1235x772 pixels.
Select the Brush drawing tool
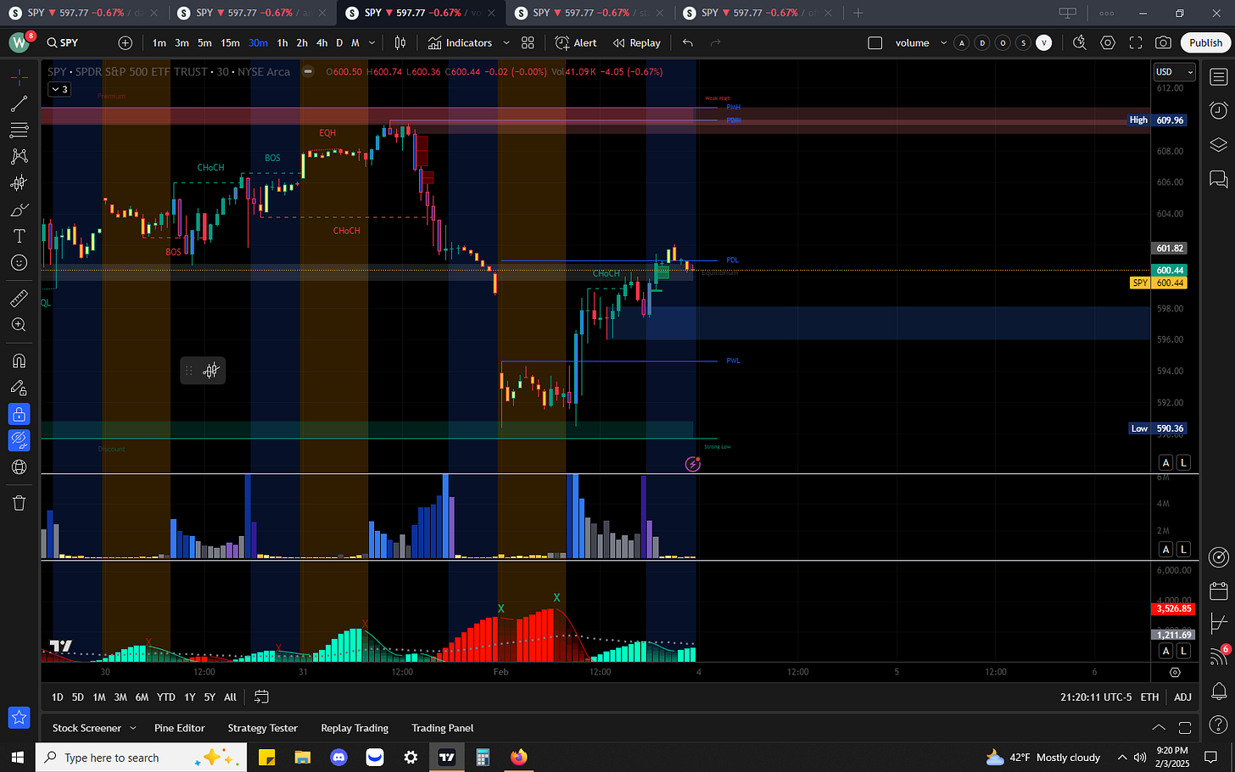coord(19,210)
